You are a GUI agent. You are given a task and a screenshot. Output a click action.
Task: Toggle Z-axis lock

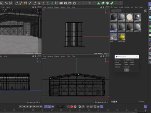pos(52,3)
